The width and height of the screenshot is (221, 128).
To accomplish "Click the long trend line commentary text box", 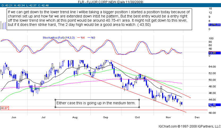I will click(99, 19).
